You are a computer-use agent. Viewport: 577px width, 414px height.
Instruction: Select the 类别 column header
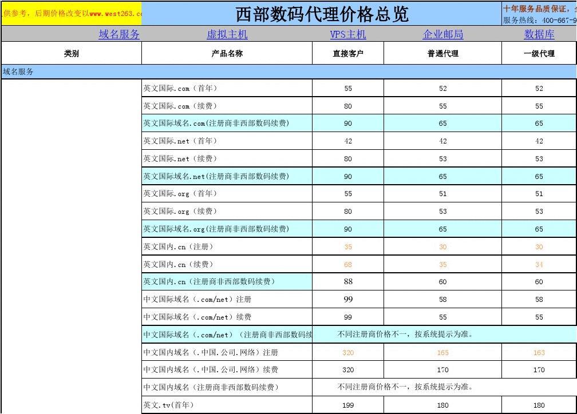point(72,54)
